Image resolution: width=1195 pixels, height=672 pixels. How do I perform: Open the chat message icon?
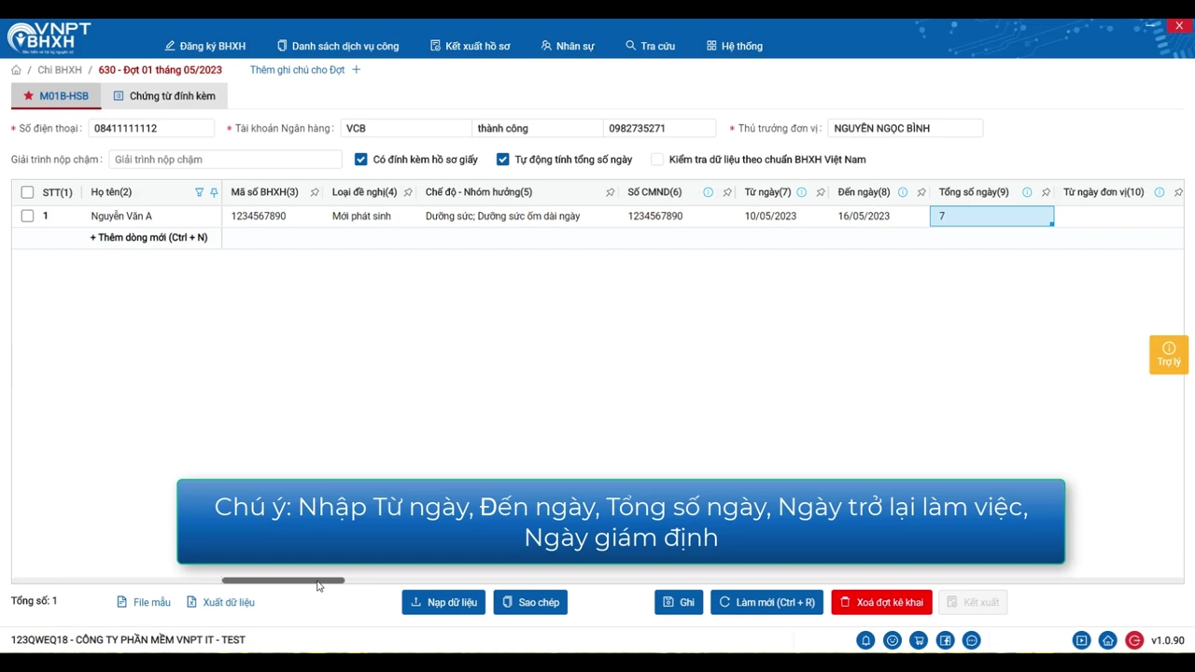[x=972, y=640]
